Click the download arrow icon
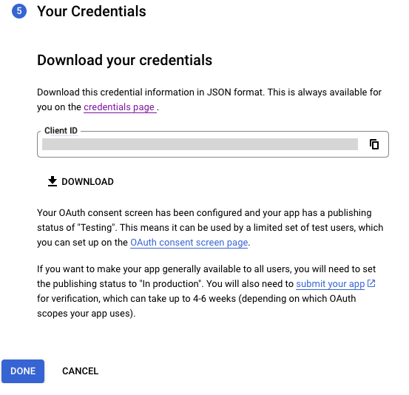Image resolution: width=409 pixels, height=395 pixels. 53,181
